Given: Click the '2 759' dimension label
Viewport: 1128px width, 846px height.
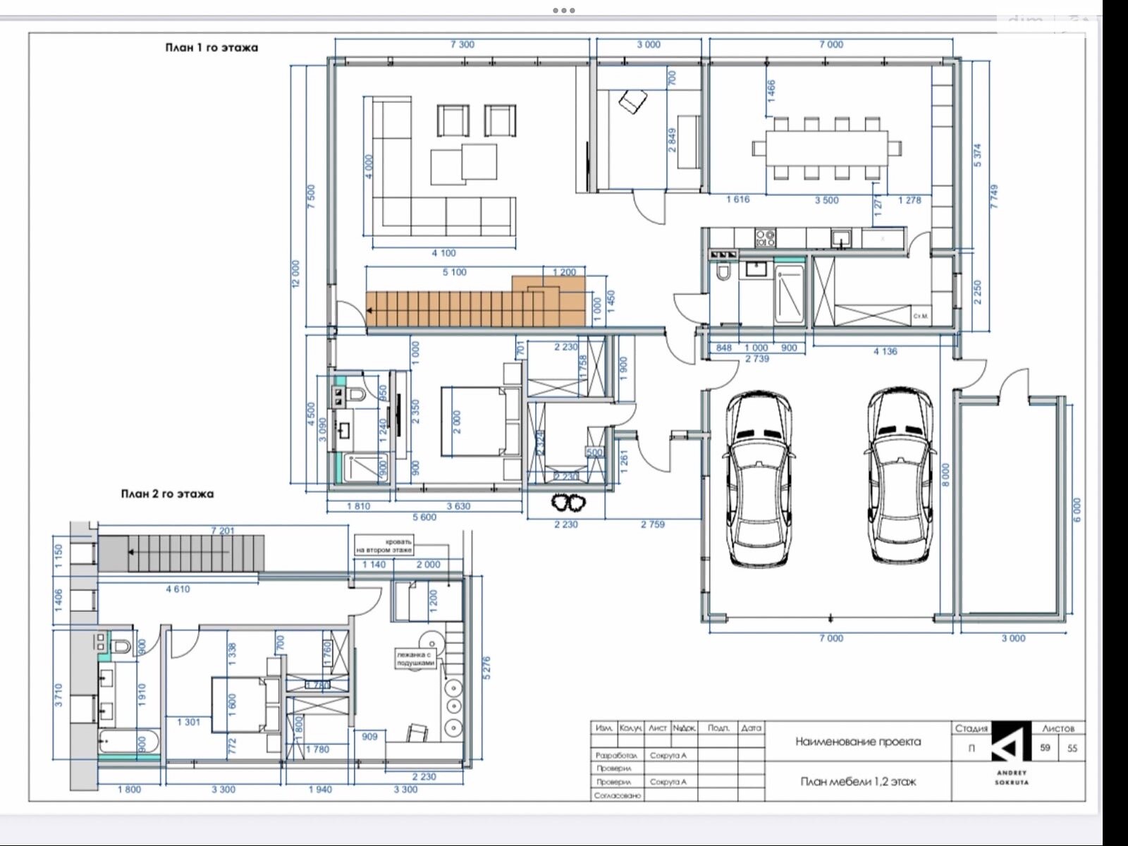Looking at the screenshot, I should (x=652, y=525).
